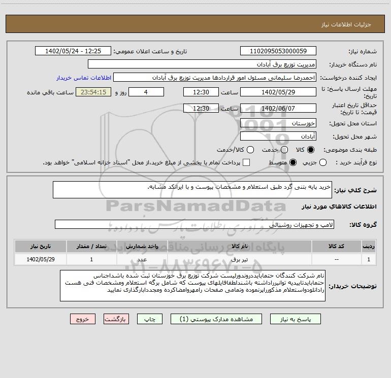
Task: Select the کالا/خدمت radio option
Action: [250, 150]
